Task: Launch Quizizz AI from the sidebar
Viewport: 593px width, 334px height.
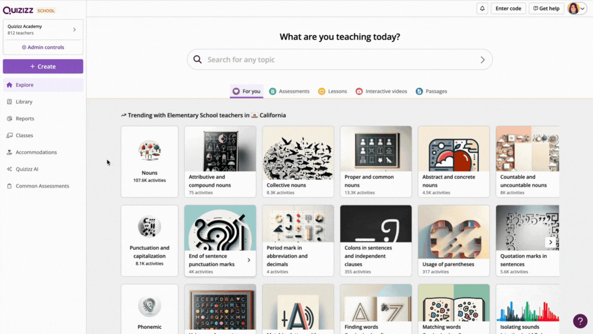Action: click(27, 169)
